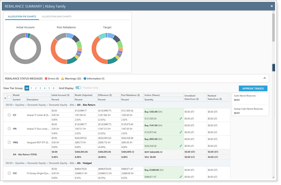Screen dimensions: 281x185
Task: Click the edit pencil for IYR trade
Action: click(x=181, y=132)
